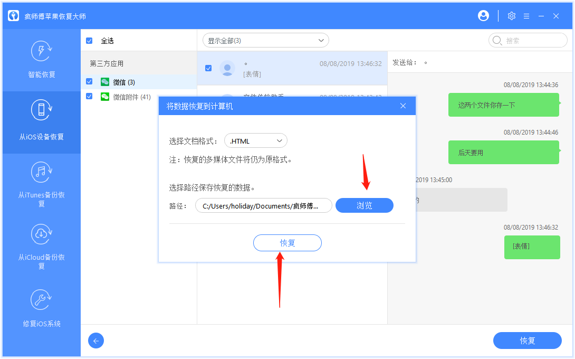
Task: Open the 显示全部(3) filter dropdown
Action: [x=265, y=40]
